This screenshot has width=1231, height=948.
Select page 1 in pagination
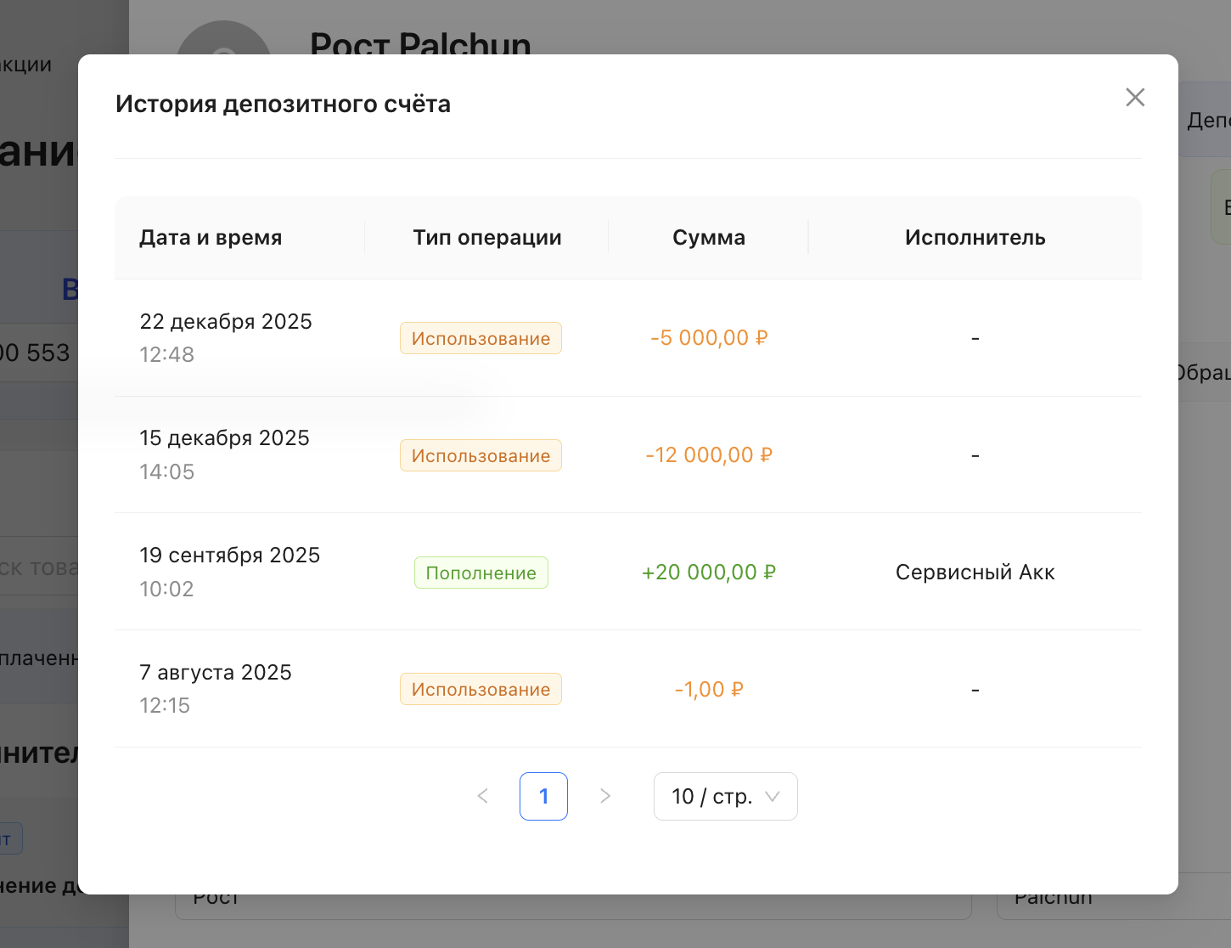tap(543, 796)
